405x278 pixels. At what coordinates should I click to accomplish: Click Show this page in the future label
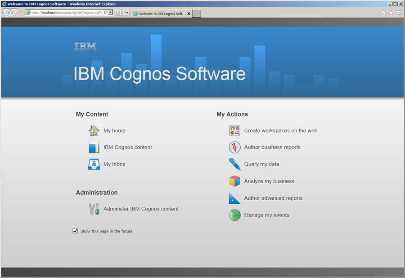click(x=106, y=231)
